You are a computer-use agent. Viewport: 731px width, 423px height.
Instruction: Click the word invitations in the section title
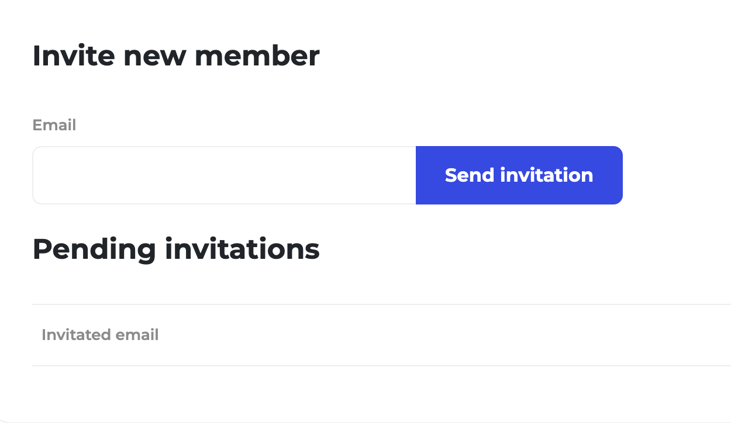(242, 249)
